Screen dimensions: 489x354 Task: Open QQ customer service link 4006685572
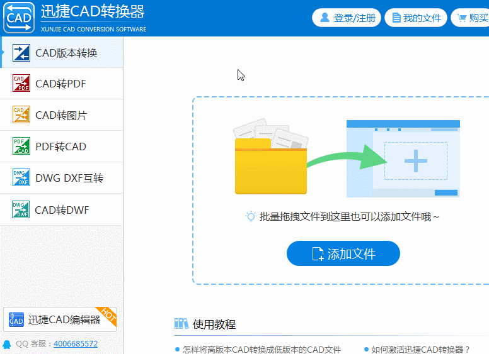click(76, 344)
